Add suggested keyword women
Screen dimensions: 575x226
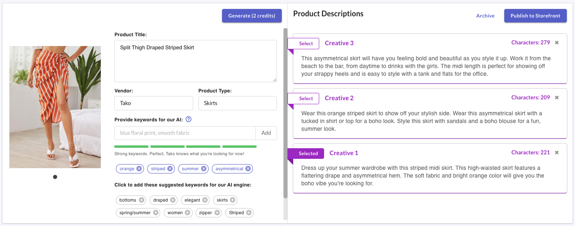tap(187, 213)
